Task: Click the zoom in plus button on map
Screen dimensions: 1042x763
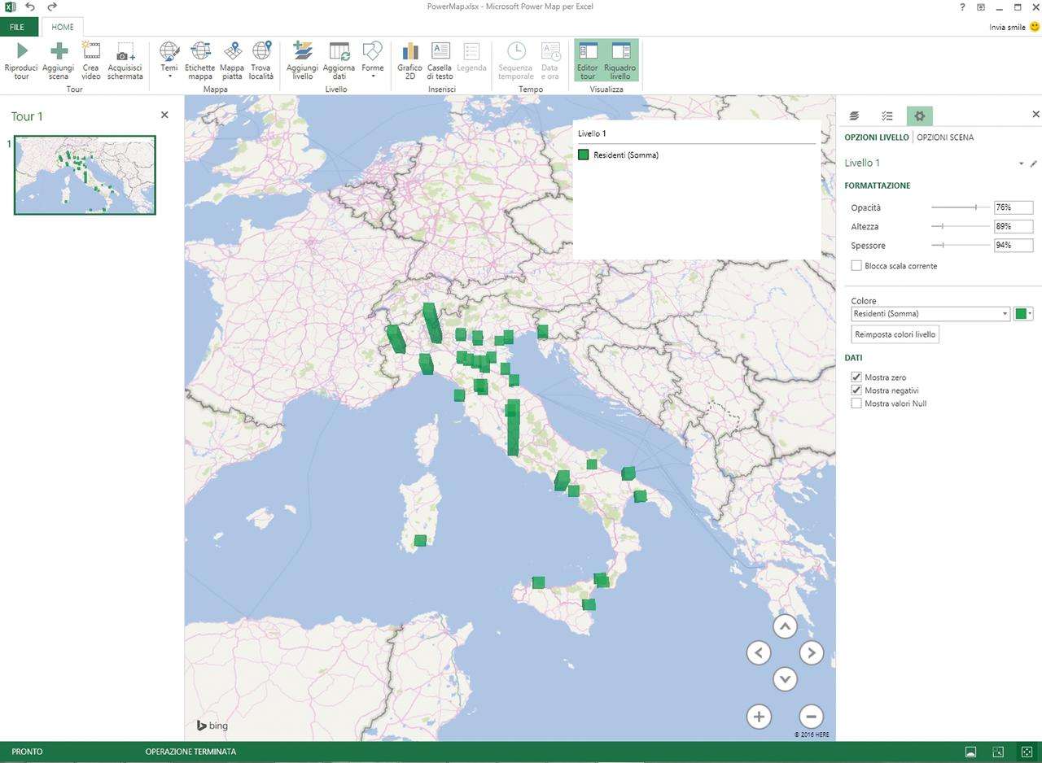Action: coord(759,717)
